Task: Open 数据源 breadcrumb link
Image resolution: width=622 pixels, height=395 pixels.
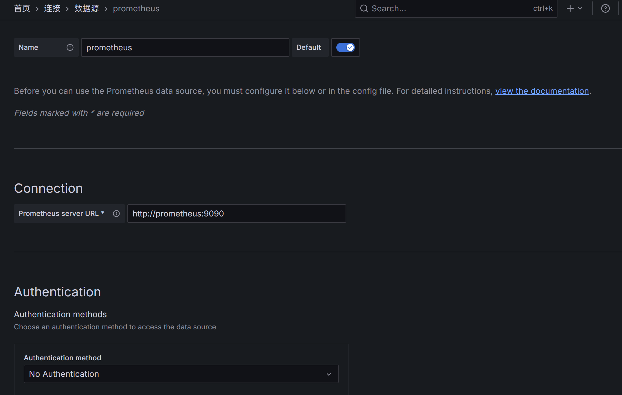Action: [x=87, y=8]
